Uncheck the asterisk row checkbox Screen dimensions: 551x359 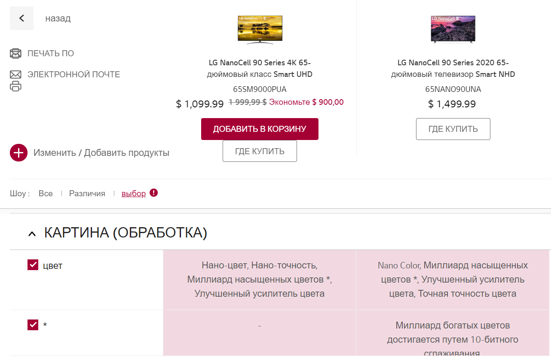[33, 325]
